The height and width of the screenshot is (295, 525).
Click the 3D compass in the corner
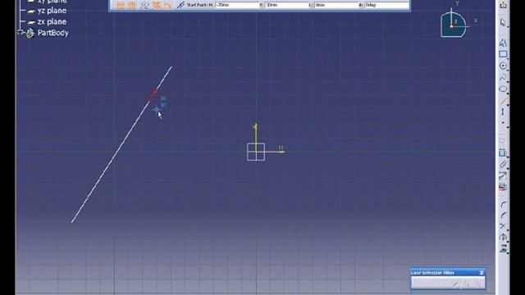click(x=454, y=25)
